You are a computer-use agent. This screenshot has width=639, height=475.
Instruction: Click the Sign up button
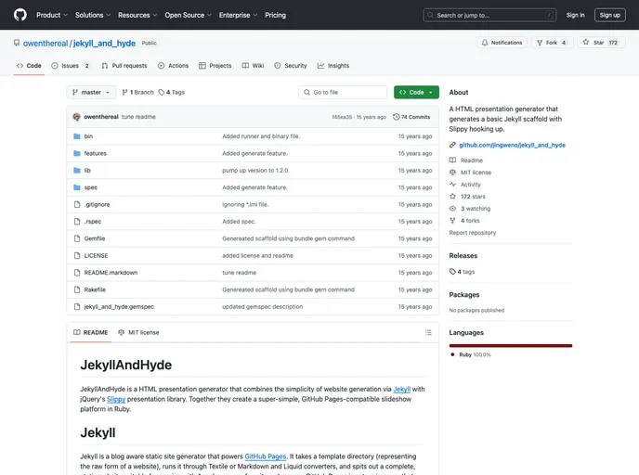(609, 15)
